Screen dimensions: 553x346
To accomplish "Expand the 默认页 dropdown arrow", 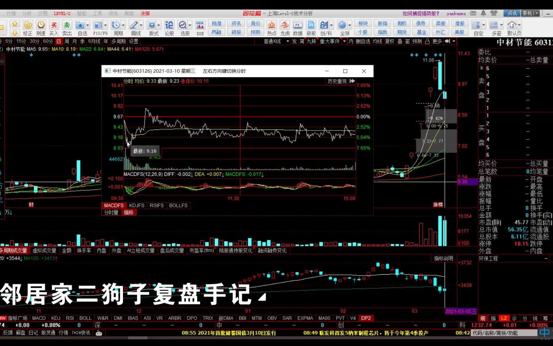I will pyautogui.click(x=519, y=25).
